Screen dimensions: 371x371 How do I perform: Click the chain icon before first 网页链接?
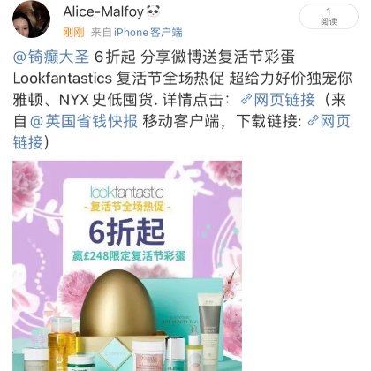coord(246,100)
